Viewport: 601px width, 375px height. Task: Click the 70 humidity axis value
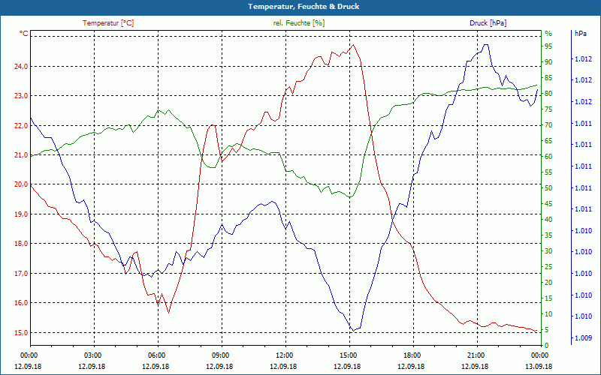coord(548,125)
